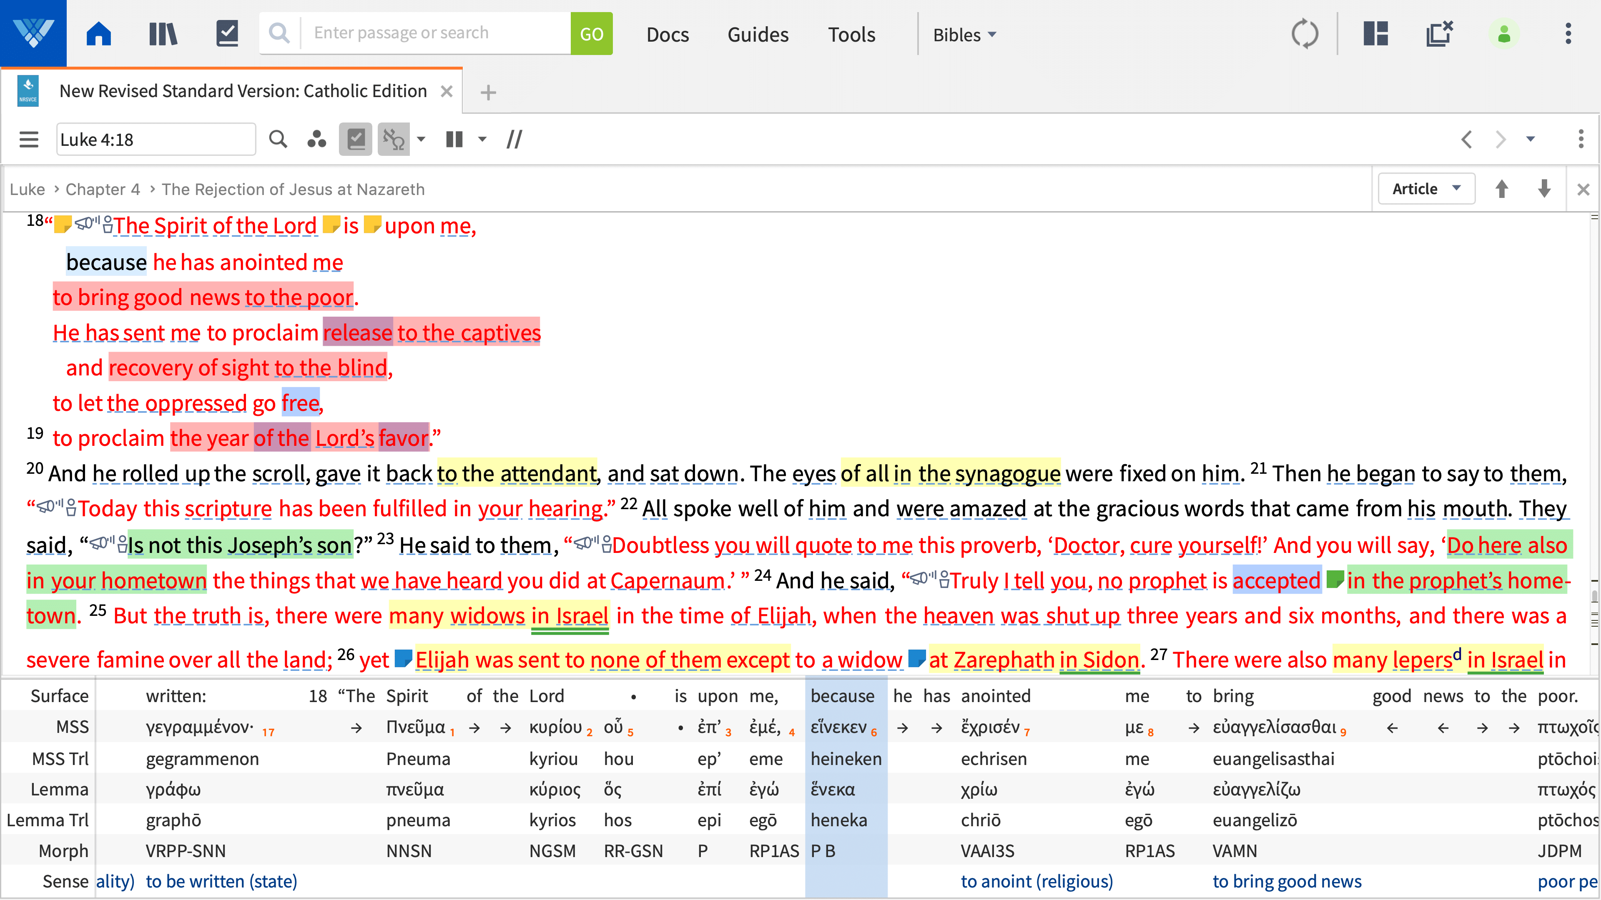Click the close-all-panels icon
The image size is (1601, 900).
click(x=1439, y=33)
